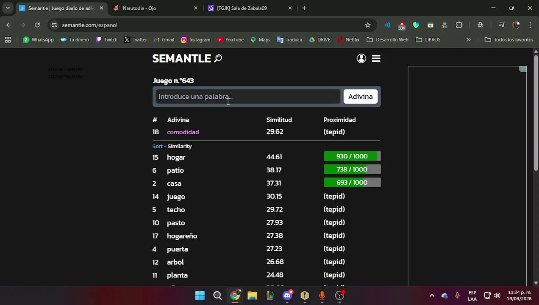
Task: Click the address bar URL semantle.com/espanol
Action: [89, 25]
